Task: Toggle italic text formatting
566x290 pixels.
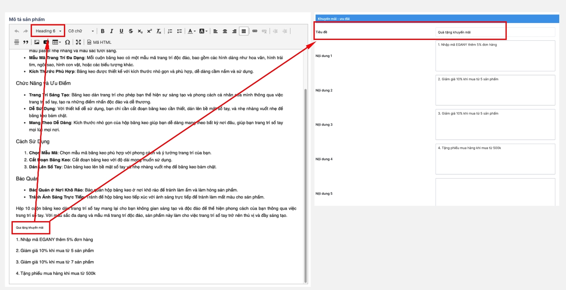Action: click(x=112, y=31)
